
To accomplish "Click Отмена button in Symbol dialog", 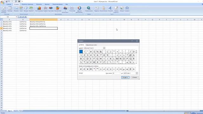I will [134, 77].
